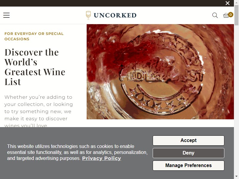Open the shopping basket icon

click(x=226, y=16)
